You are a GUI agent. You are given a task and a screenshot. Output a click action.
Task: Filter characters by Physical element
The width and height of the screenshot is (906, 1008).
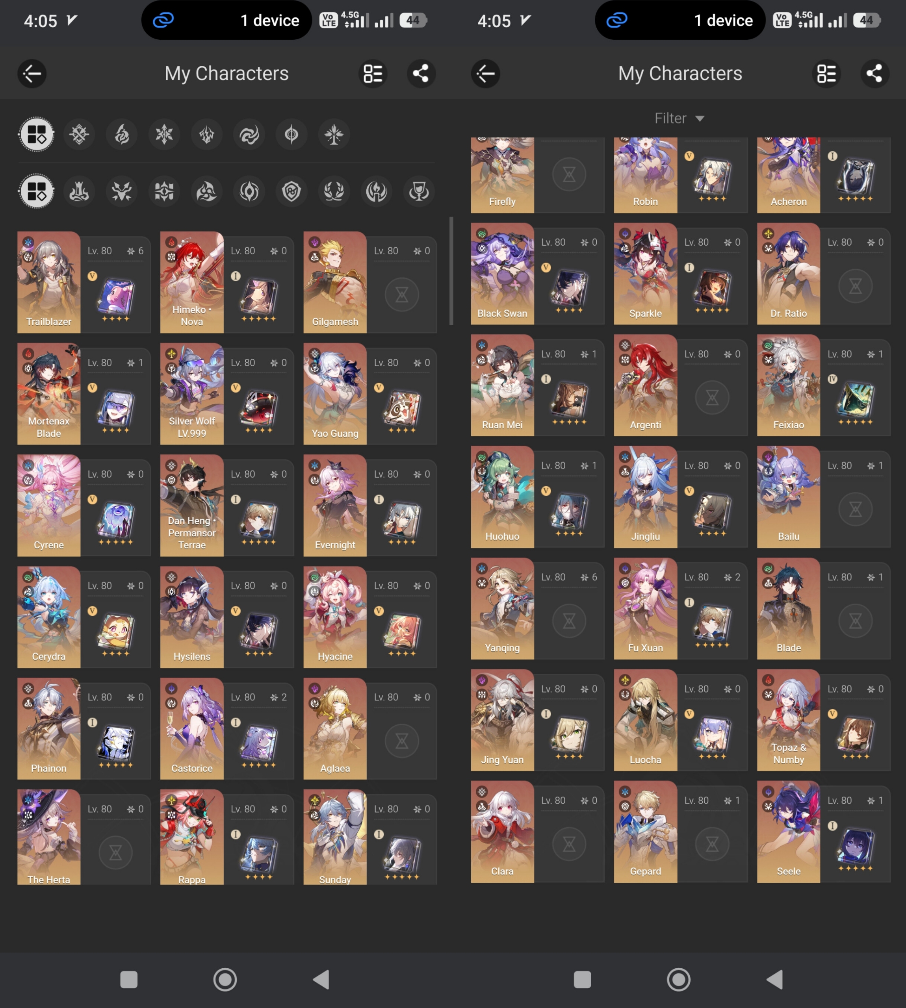(79, 134)
